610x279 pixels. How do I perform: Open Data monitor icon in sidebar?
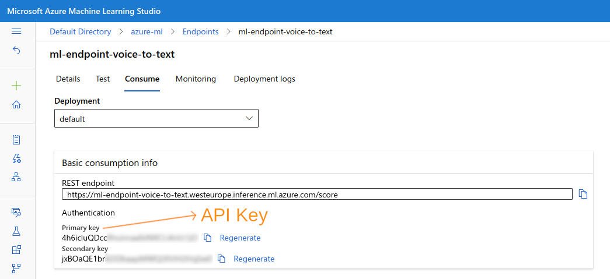(16, 212)
